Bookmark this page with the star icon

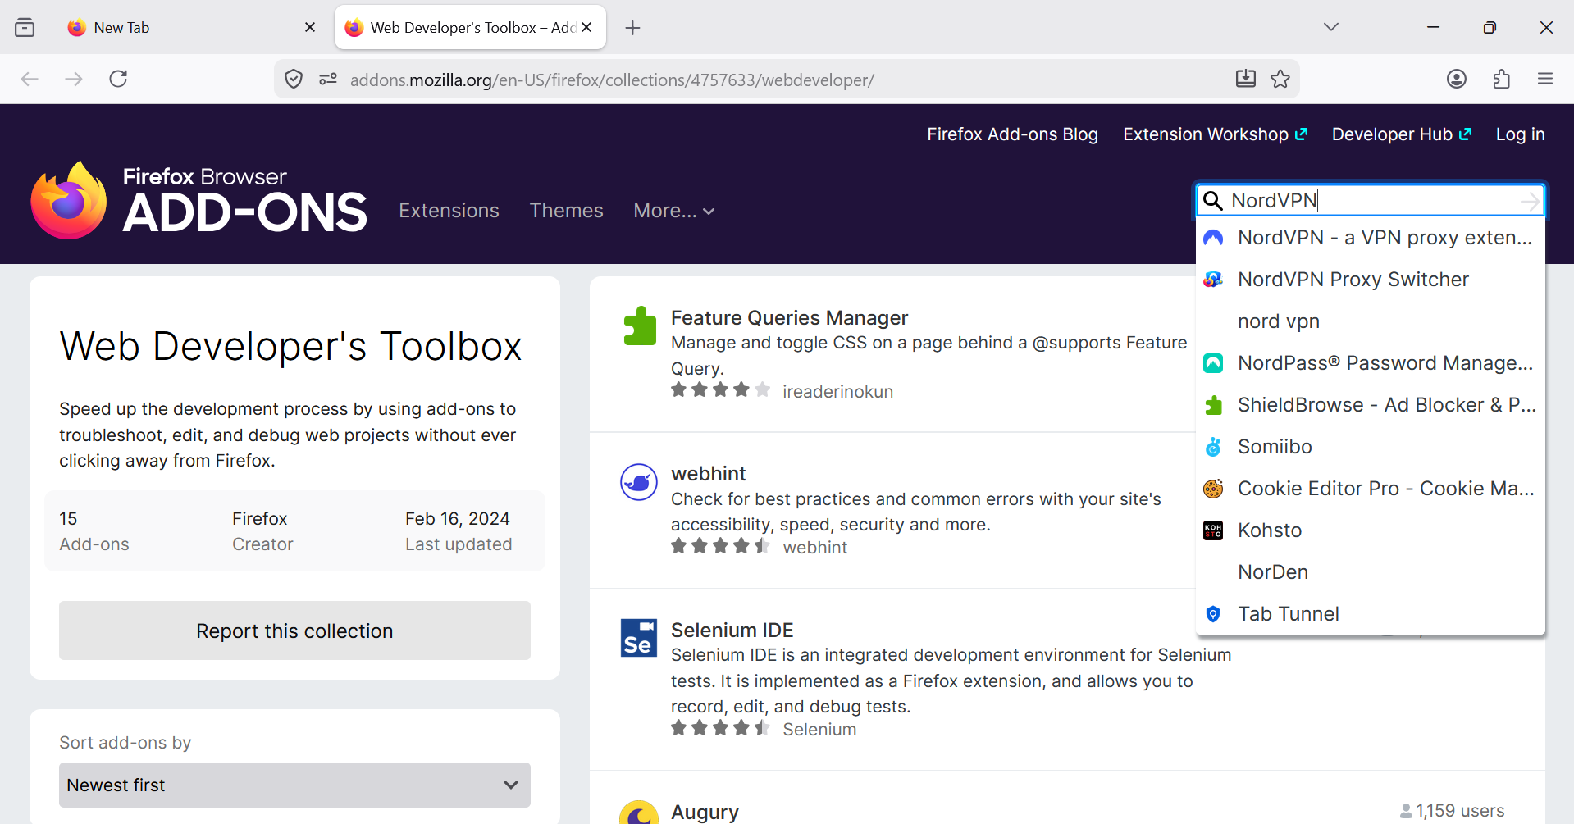pos(1280,80)
